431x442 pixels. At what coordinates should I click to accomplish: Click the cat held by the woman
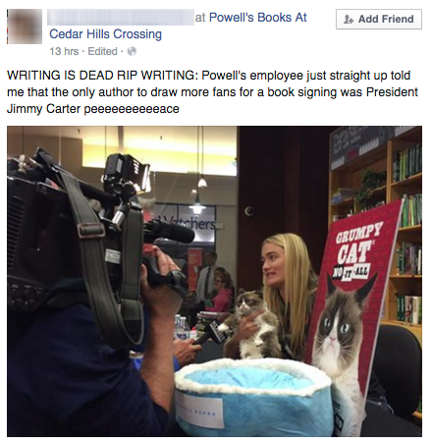coord(250,324)
